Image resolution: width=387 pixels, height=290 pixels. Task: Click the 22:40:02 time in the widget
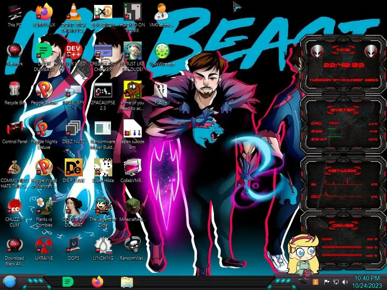pyautogui.click(x=344, y=65)
